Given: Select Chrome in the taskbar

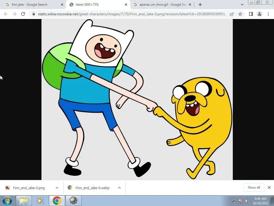Looking at the screenshot, I should coord(57,201).
